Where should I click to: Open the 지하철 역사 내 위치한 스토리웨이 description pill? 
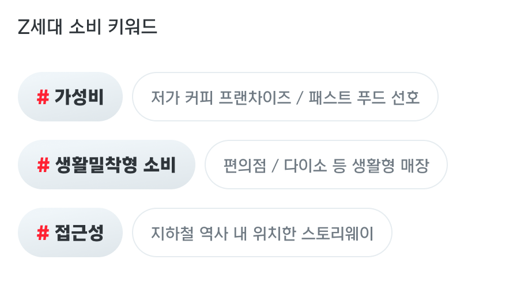click(x=262, y=232)
